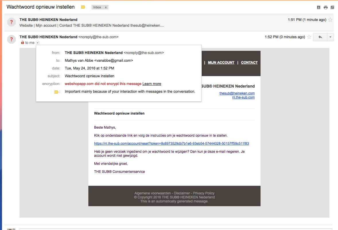
Task: Open CONTACT in email header
Action: 249,63
